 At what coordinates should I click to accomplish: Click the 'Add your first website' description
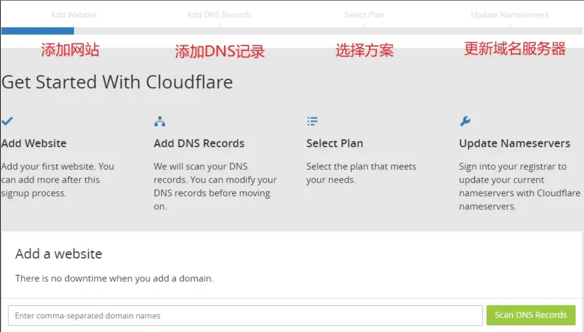57,180
